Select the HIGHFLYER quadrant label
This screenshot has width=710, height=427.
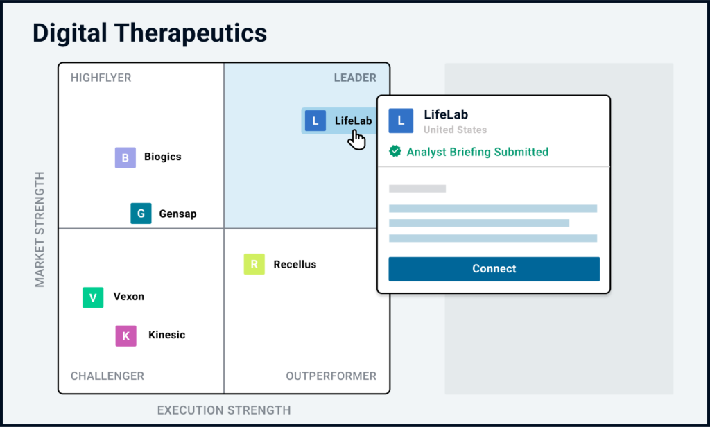pyautogui.click(x=101, y=78)
